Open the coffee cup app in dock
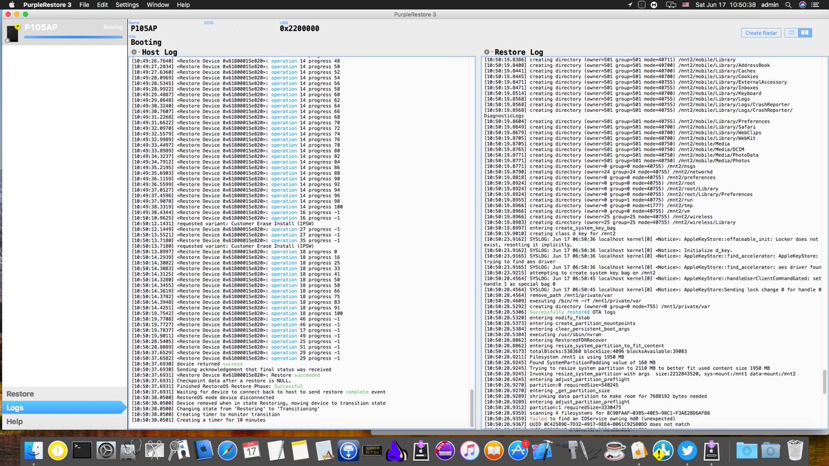Screen dimensions: 829x466 coord(615,450)
